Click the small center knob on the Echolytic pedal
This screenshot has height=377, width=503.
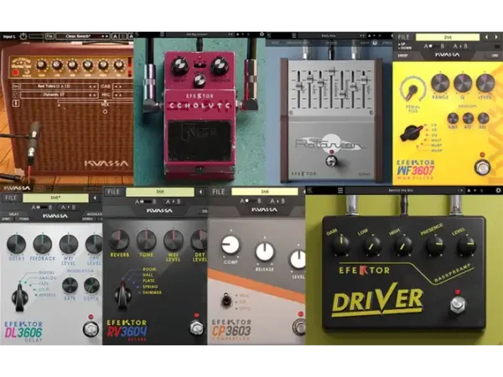coord(200,80)
